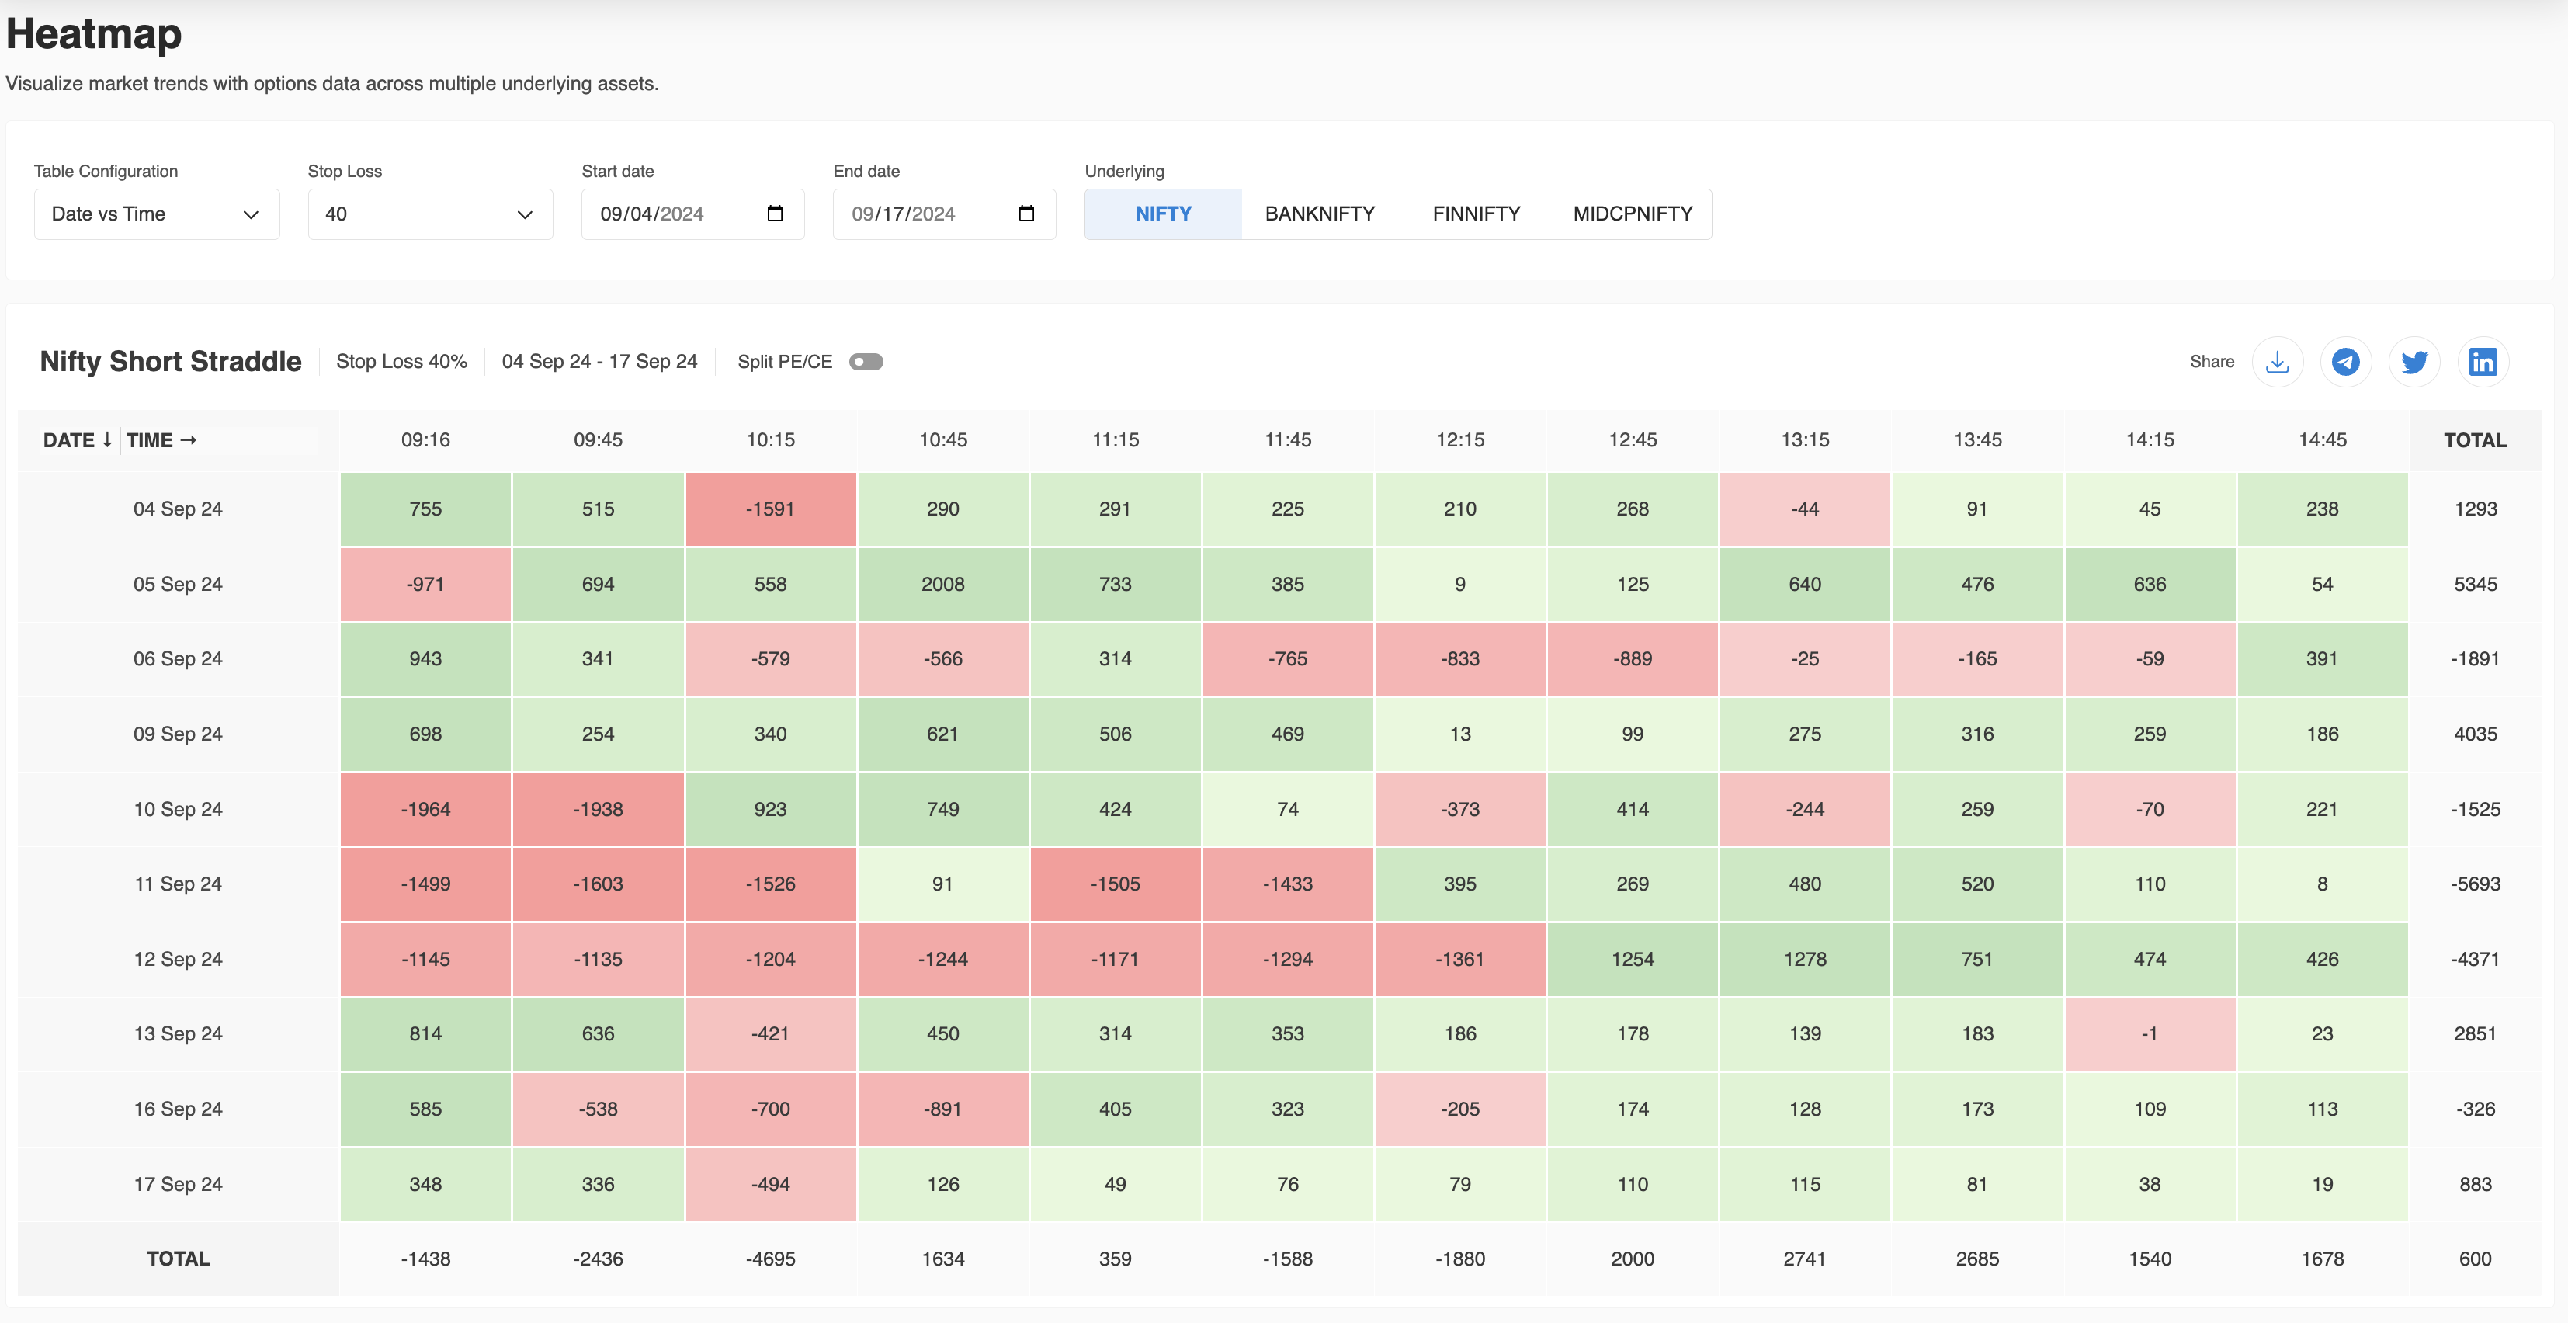Click the bottom TOTAL row label
Viewport: 2568px width, 1323px height.
179,1259
